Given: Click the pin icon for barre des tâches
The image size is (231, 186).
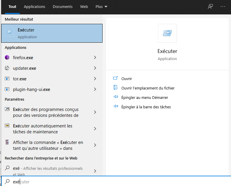Looking at the screenshot, I should 115,106.
